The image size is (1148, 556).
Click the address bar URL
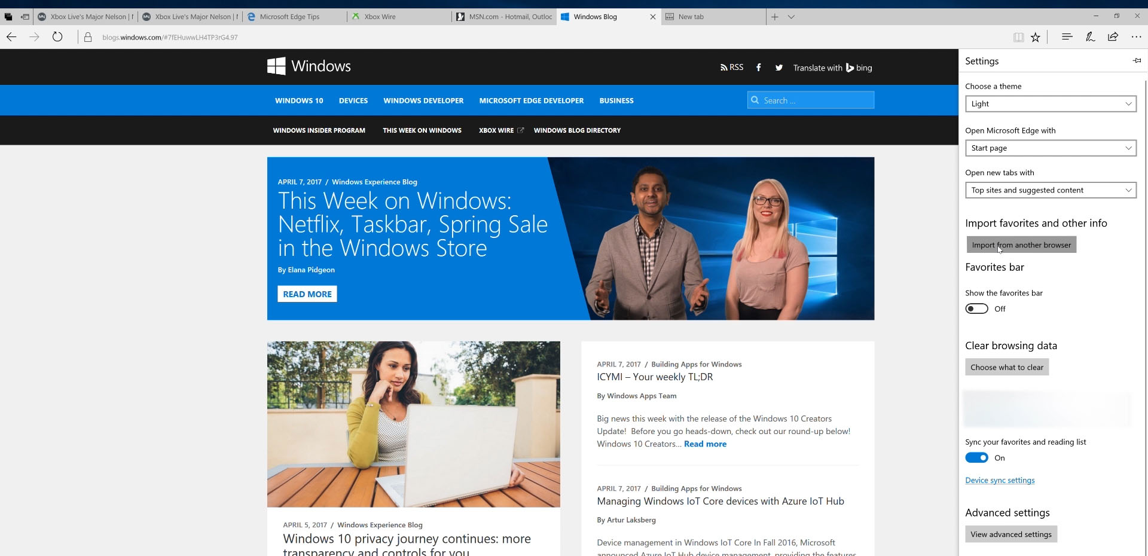pos(170,37)
